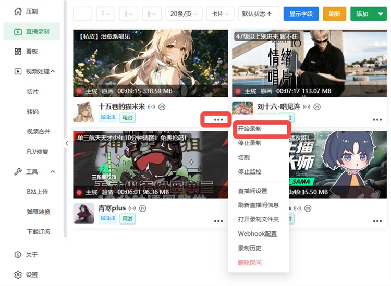
Task: Click live signal icon on bottom-right card
Action: [x=297, y=208]
